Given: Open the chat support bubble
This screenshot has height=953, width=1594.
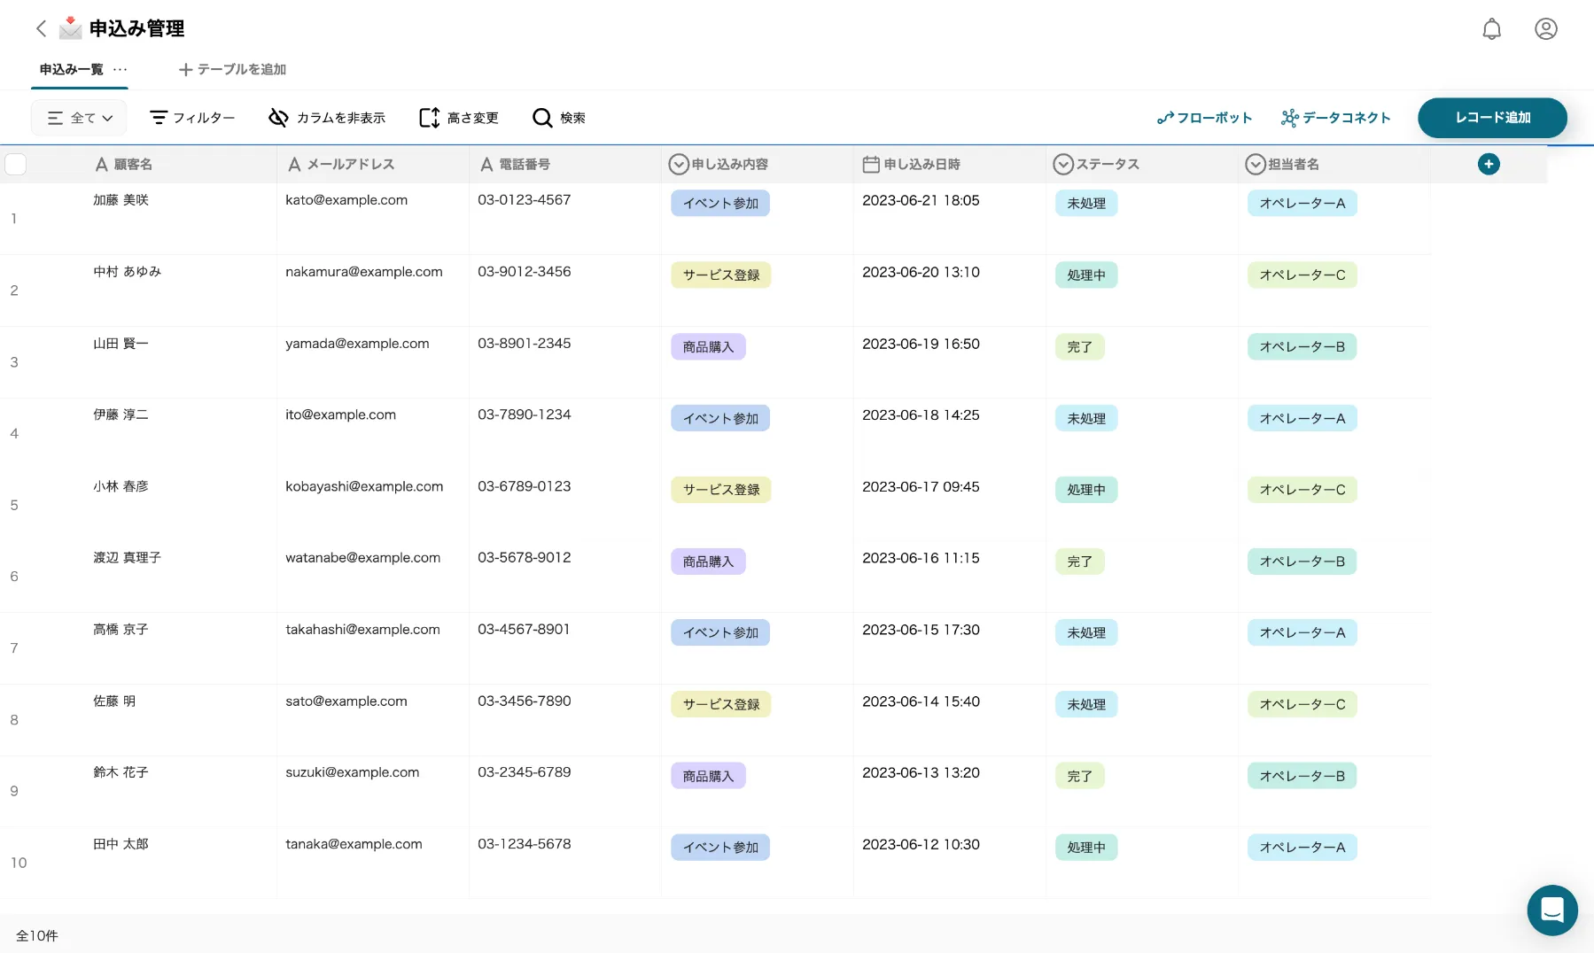Looking at the screenshot, I should click(1552, 910).
